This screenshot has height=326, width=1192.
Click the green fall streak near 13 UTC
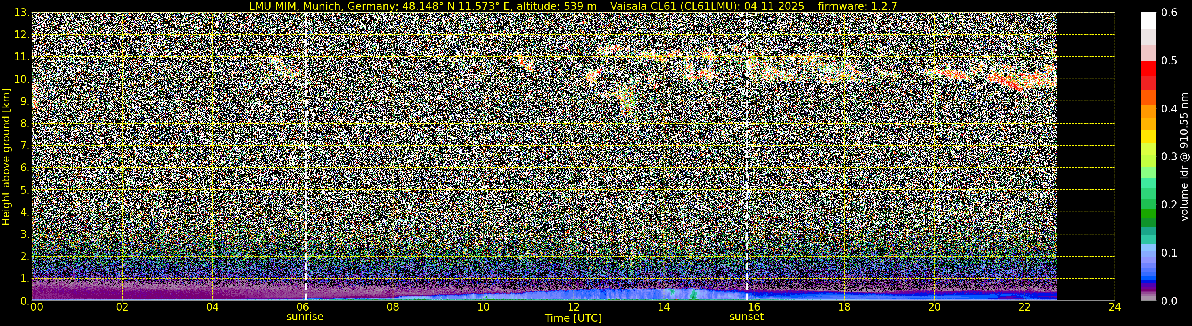627,99
